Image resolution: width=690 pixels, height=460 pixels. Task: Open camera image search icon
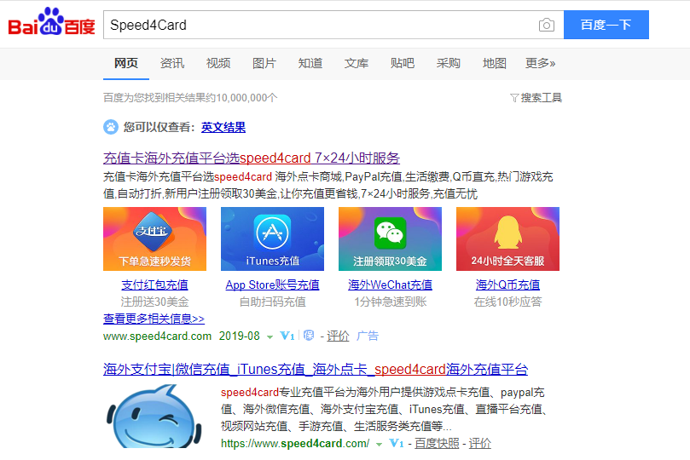click(x=546, y=25)
